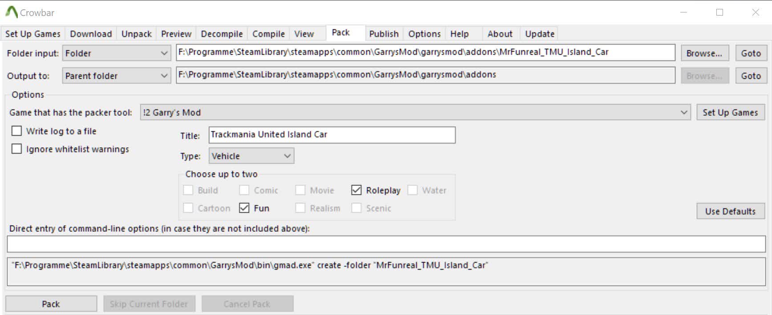Switch to the Options tab
Viewport: 772px width, 315px height.
click(x=424, y=34)
